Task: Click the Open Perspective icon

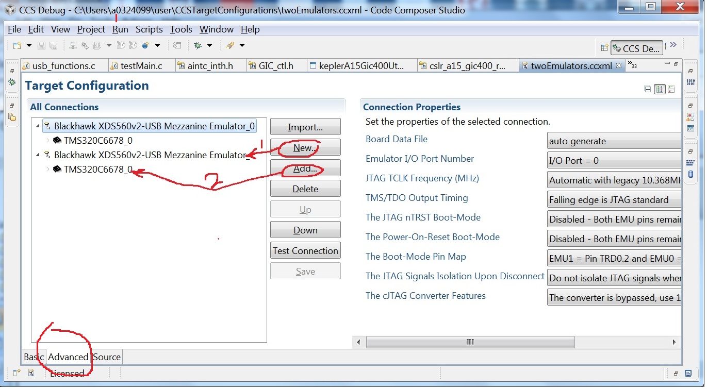Action: pyautogui.click(x=604, y=48)
